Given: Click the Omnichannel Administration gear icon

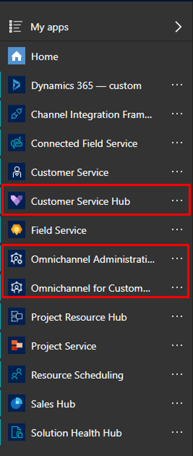Looking at the screenshot, I should coord(17,259).
